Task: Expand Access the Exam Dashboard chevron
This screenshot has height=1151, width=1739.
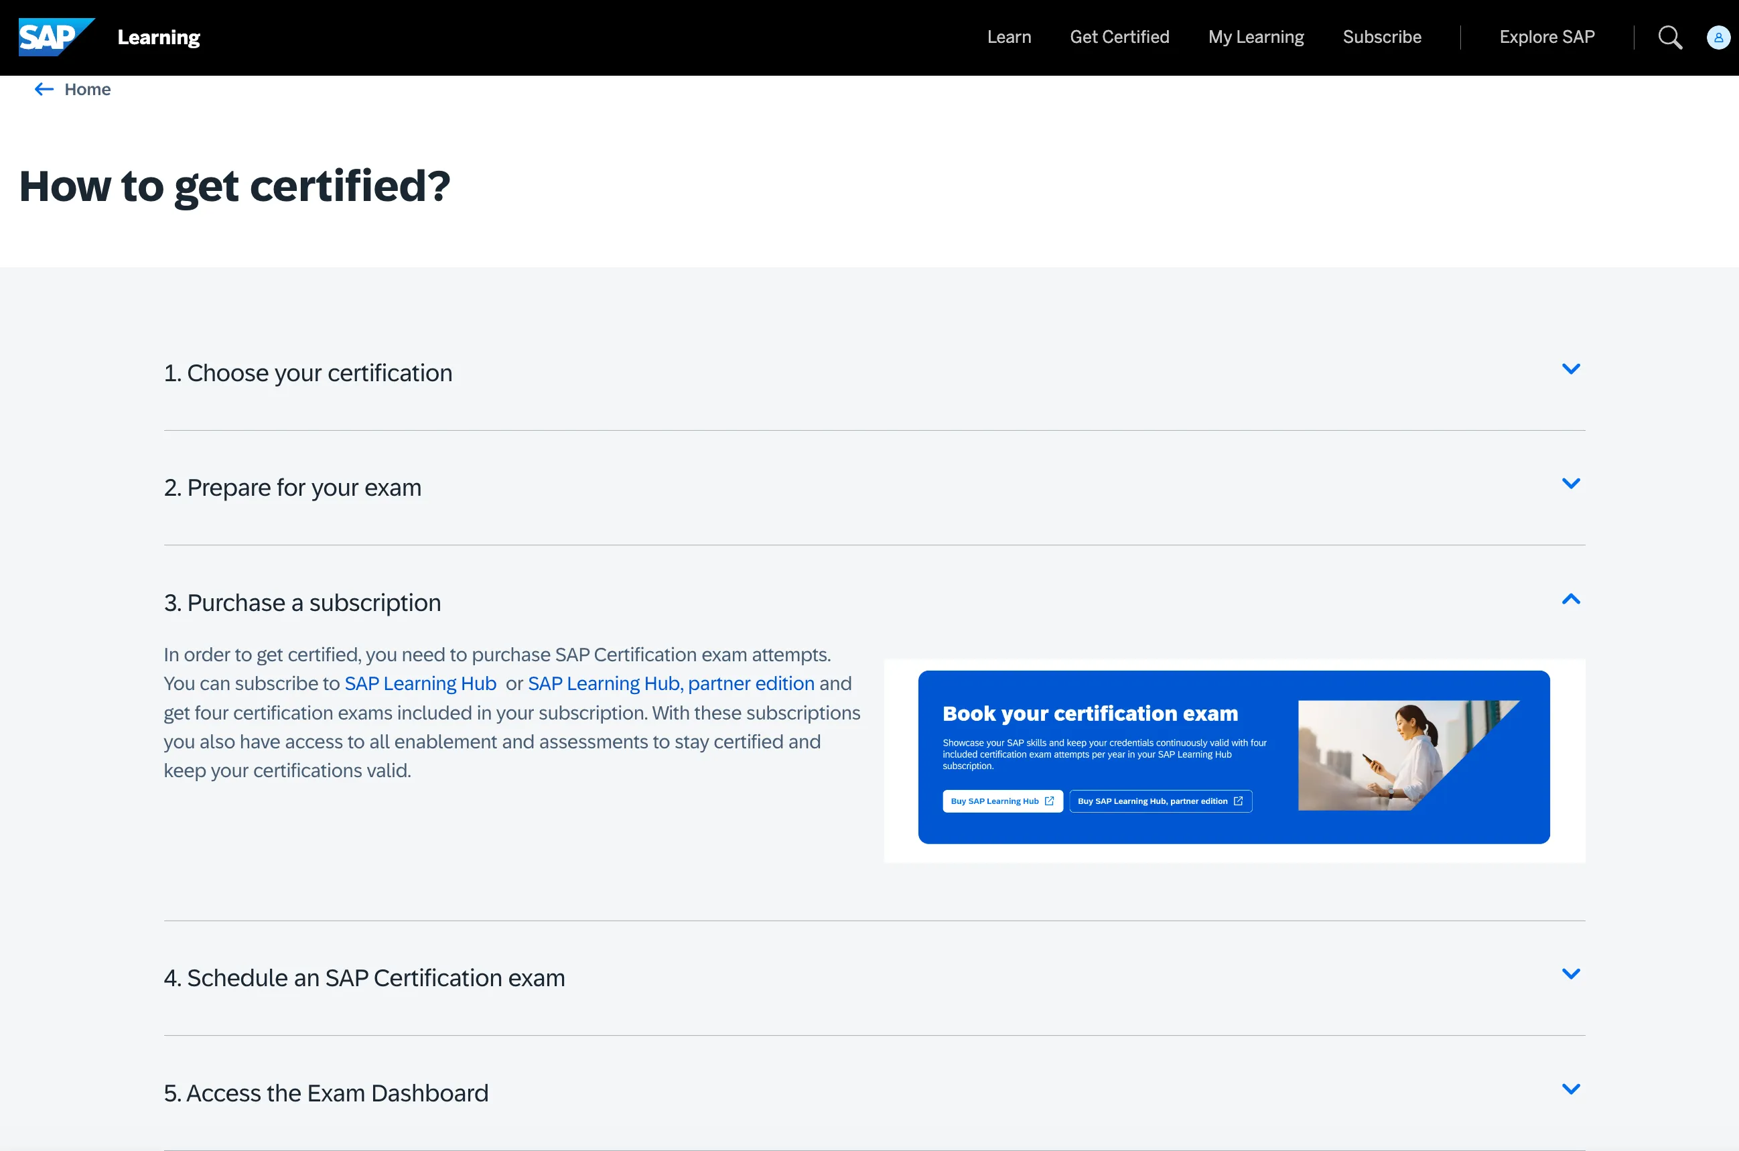Action: [1570, 1089]
